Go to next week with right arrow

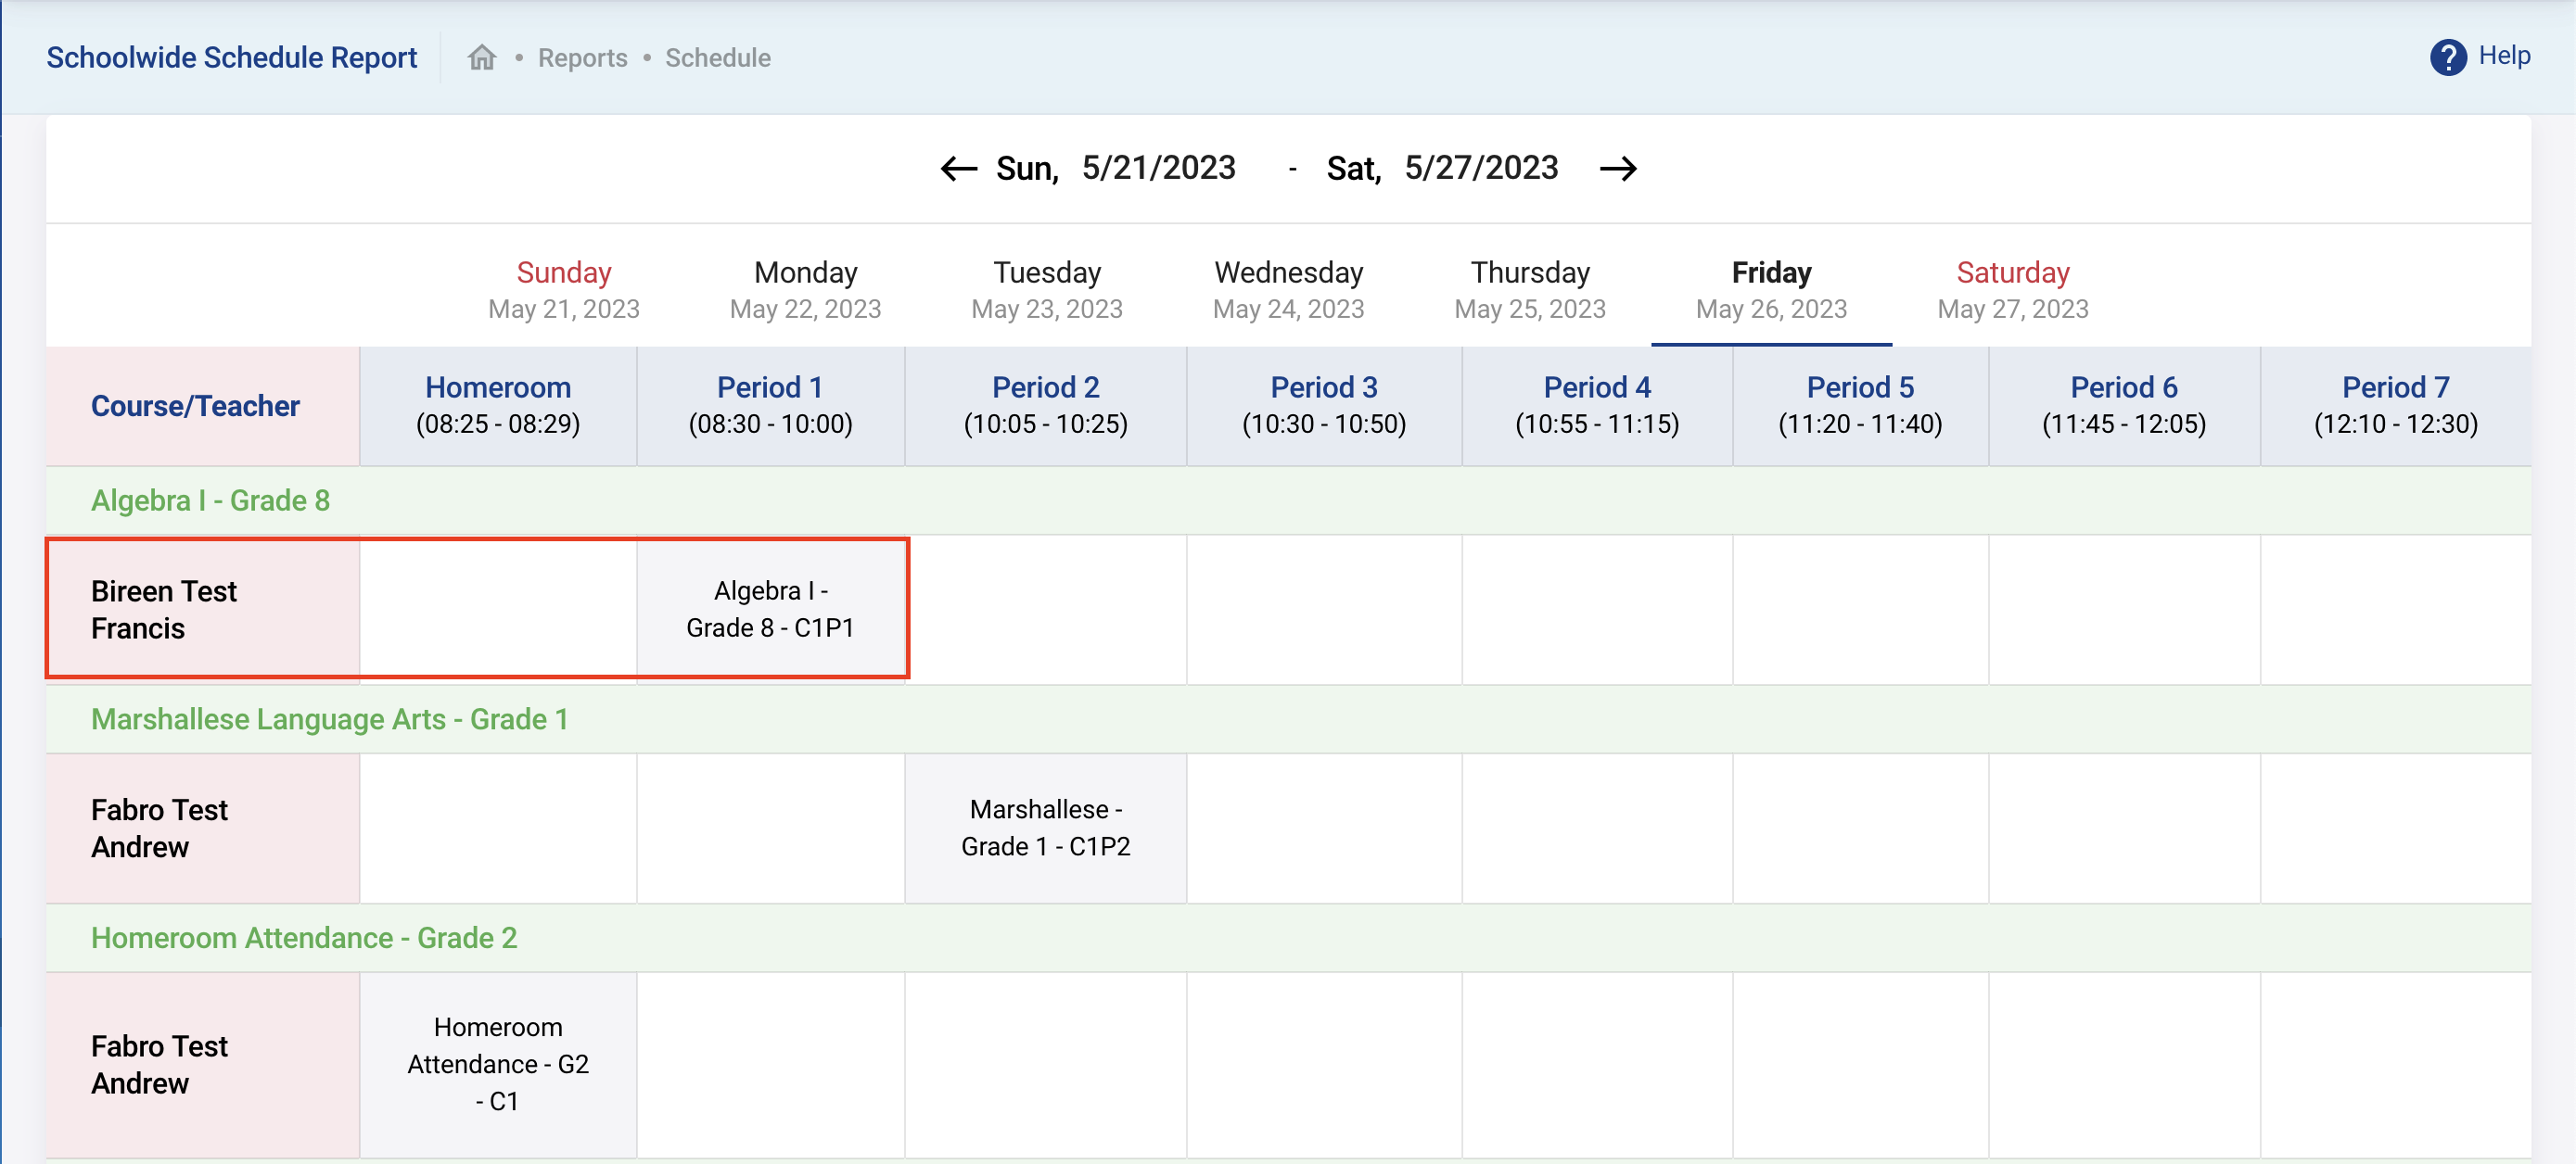click(x=1617, y=168)
